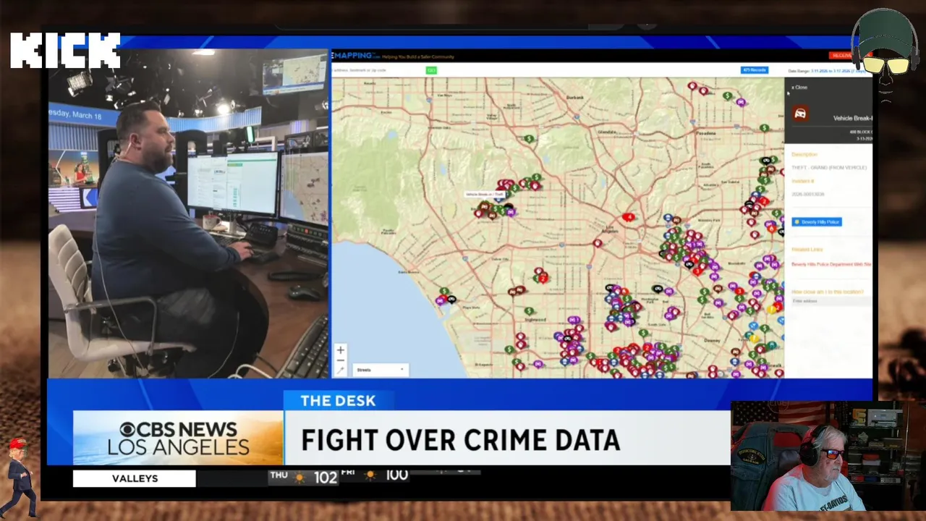Focus the address or zip code search field
The width and height of the screenshot is (926, 521).
[378, 70]
